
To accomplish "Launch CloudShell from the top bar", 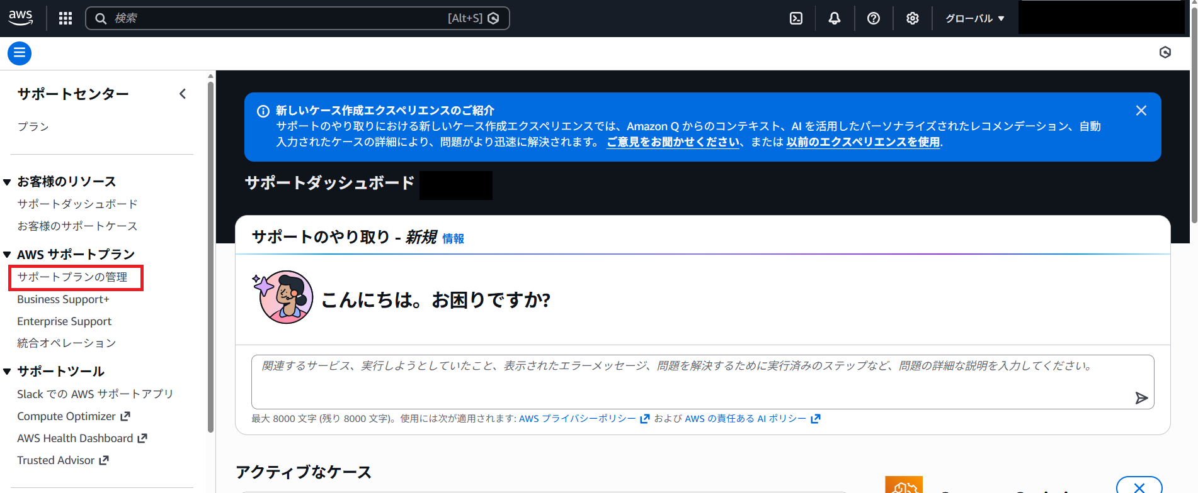I will pos(796,18).
